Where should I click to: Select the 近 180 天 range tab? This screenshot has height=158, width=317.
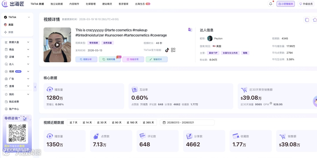(x=132, y=122)
